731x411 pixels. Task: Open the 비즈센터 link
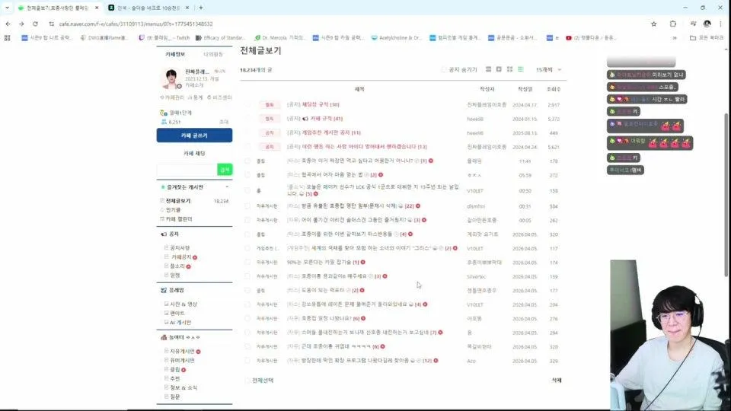pos(219,97)
